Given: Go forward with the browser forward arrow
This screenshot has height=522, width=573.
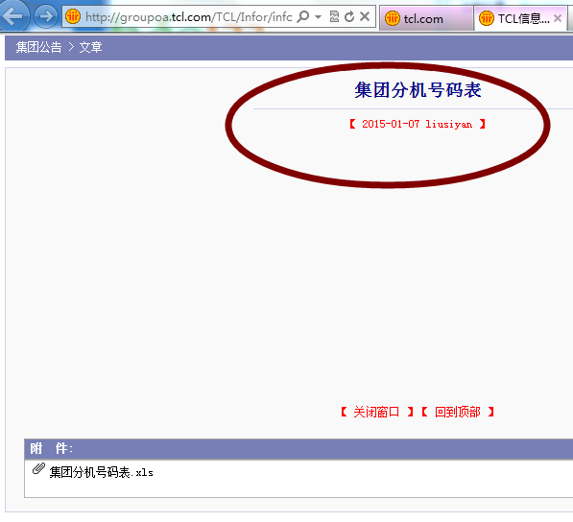Looking at the screenshot, I should pyautogui.click(x=46, y=16).
